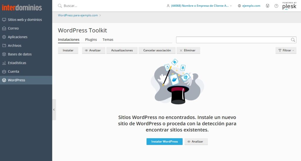Viewport: 301px width, 161px height.
Task: Click the bar chart icon for Estadísticas
Action: [4, 62]
